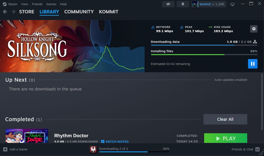264x156 pixels.
Task: Click 'Estimated 01:42 remaining' text
Action: coord(170,64)
